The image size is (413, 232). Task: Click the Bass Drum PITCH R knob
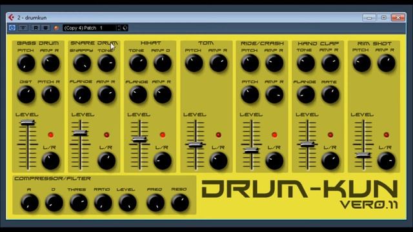pyautogui.click(x=50, y=95)
